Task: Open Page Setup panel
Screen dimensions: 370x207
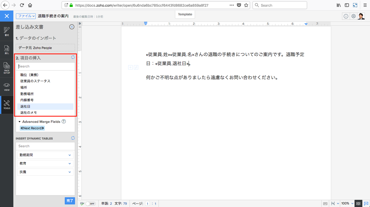Action: click(x=7, y=68)
